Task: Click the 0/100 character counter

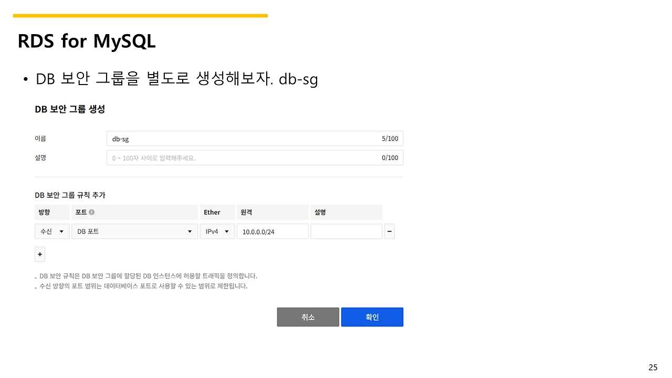Action: click(x=390, y=157)
